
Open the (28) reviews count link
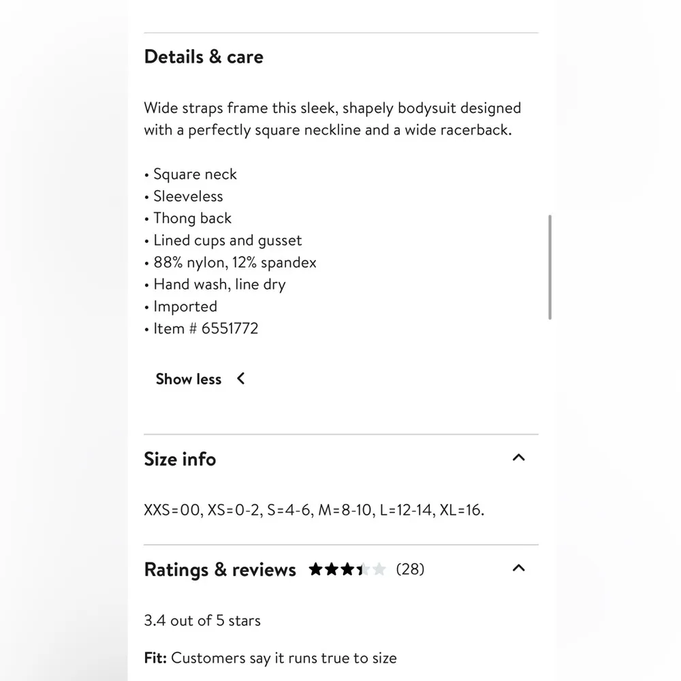[x=410, y=569]
